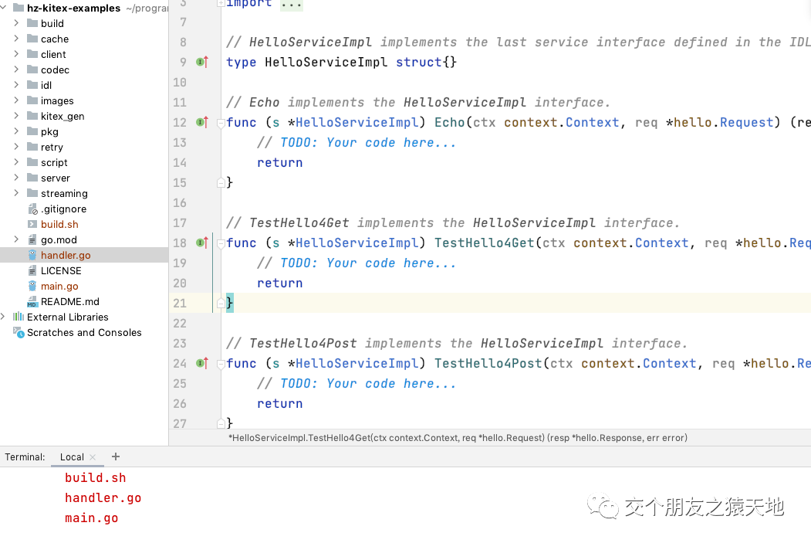Expand the streaming folder
Viewport: 811px width, 543px height.
[16, 193]
